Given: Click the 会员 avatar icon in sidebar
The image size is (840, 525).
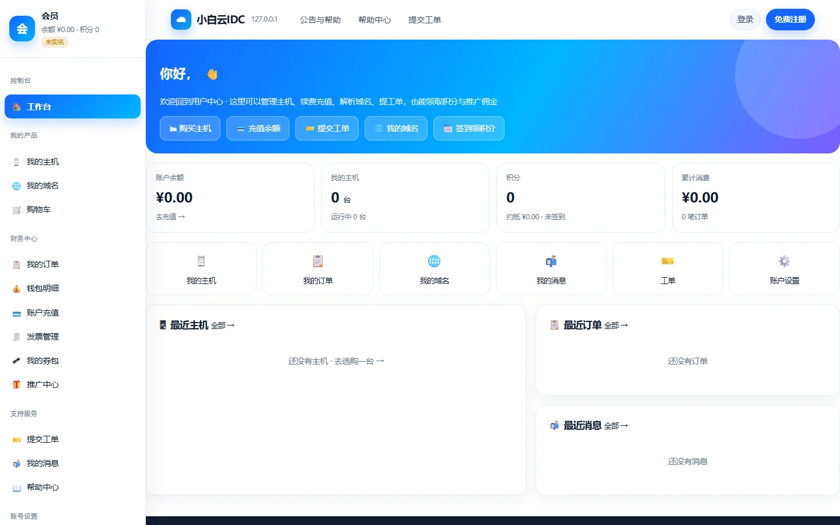Looking at the screenshot, I should [x=22, y=29].
